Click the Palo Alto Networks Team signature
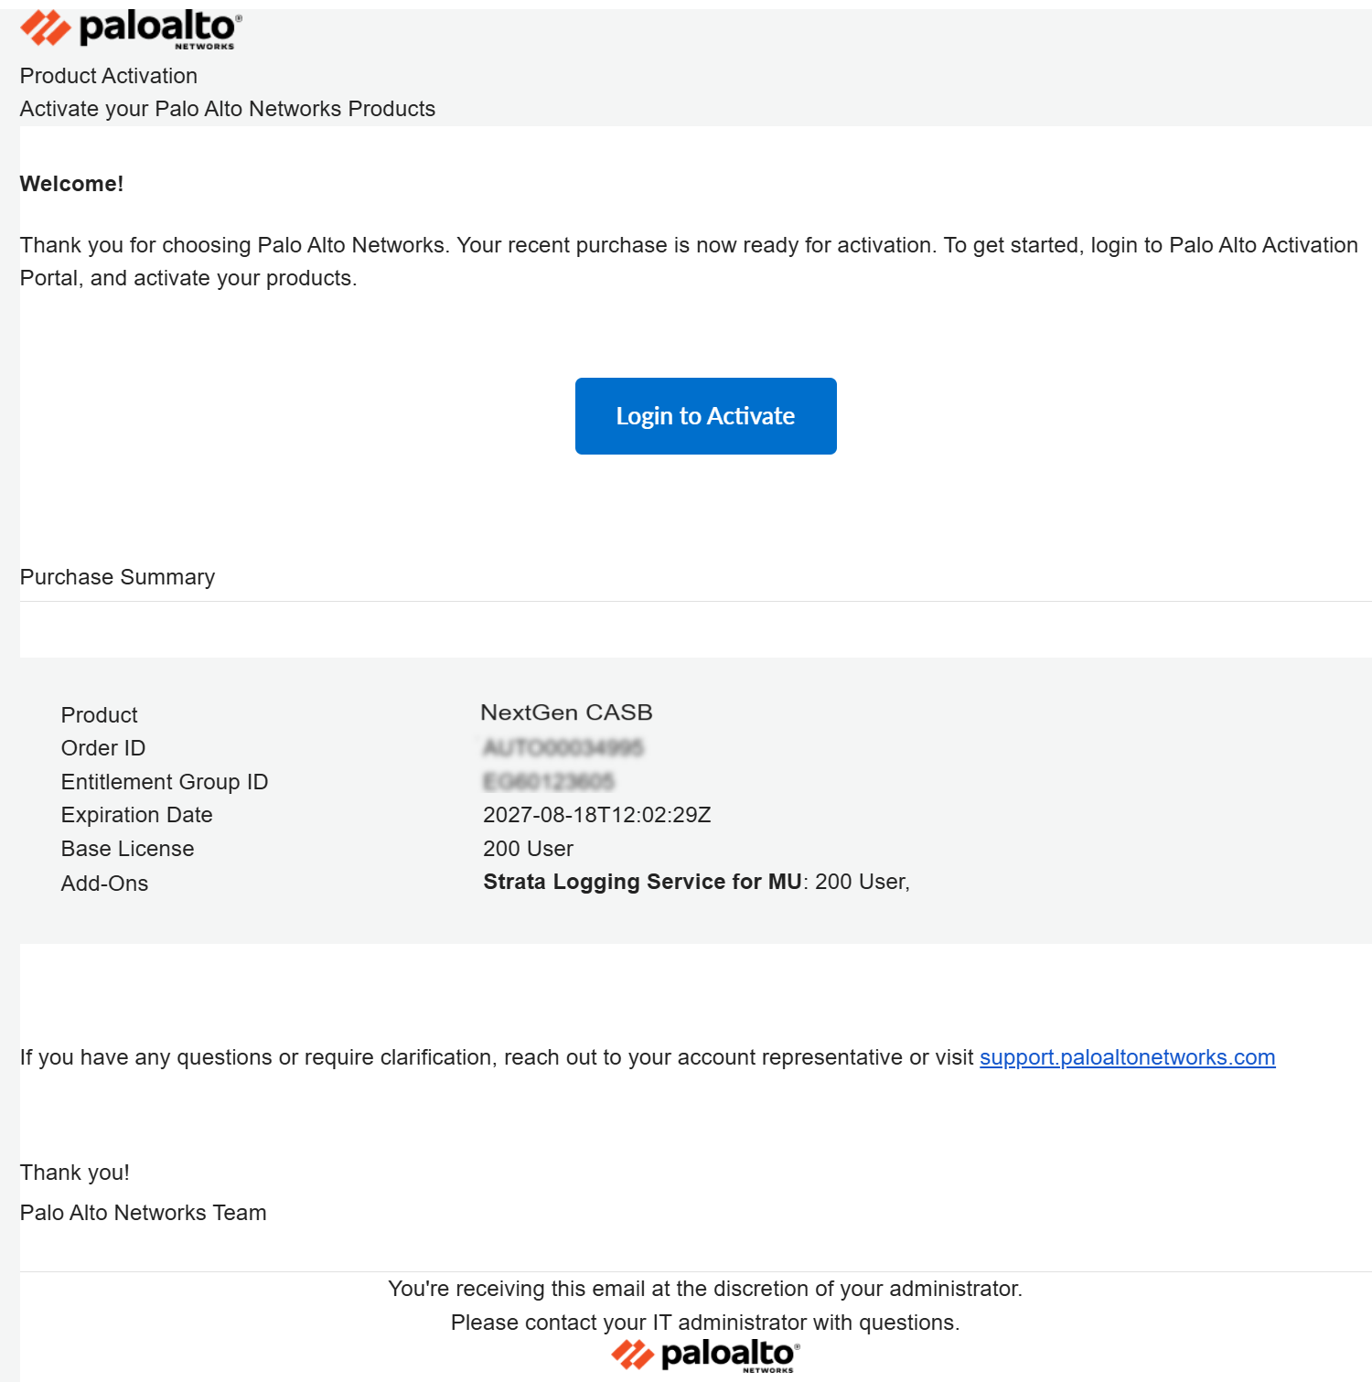The height and width of the screenshot is (1382, 1372). pos(144,1213)
